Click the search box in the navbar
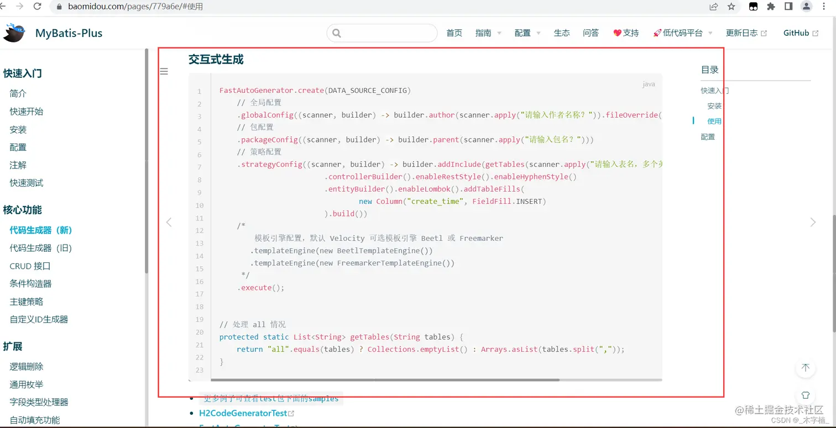836x428 pixels. (x=382, y=33)
